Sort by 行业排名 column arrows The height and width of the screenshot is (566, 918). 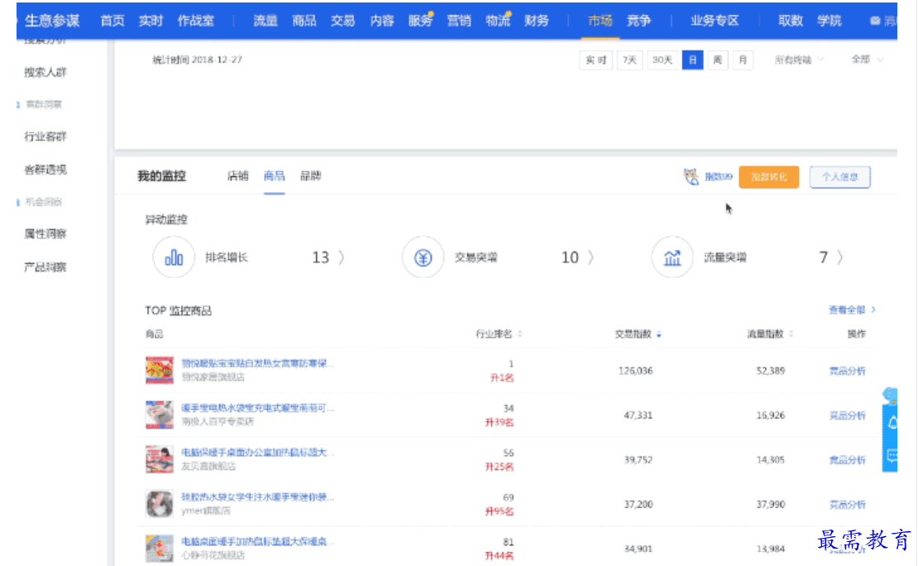click(x=520, y=334)
